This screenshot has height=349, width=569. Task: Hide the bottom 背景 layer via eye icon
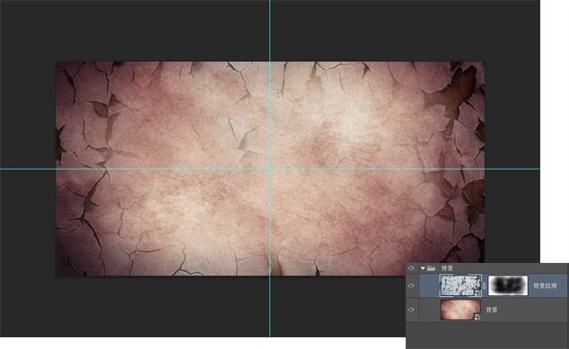click(411, 310)
